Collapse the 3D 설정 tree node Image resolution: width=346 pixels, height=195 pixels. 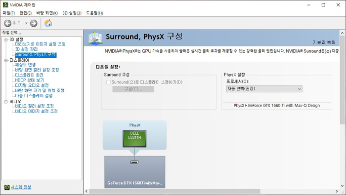pyautogui.click(x=6, y=39)
